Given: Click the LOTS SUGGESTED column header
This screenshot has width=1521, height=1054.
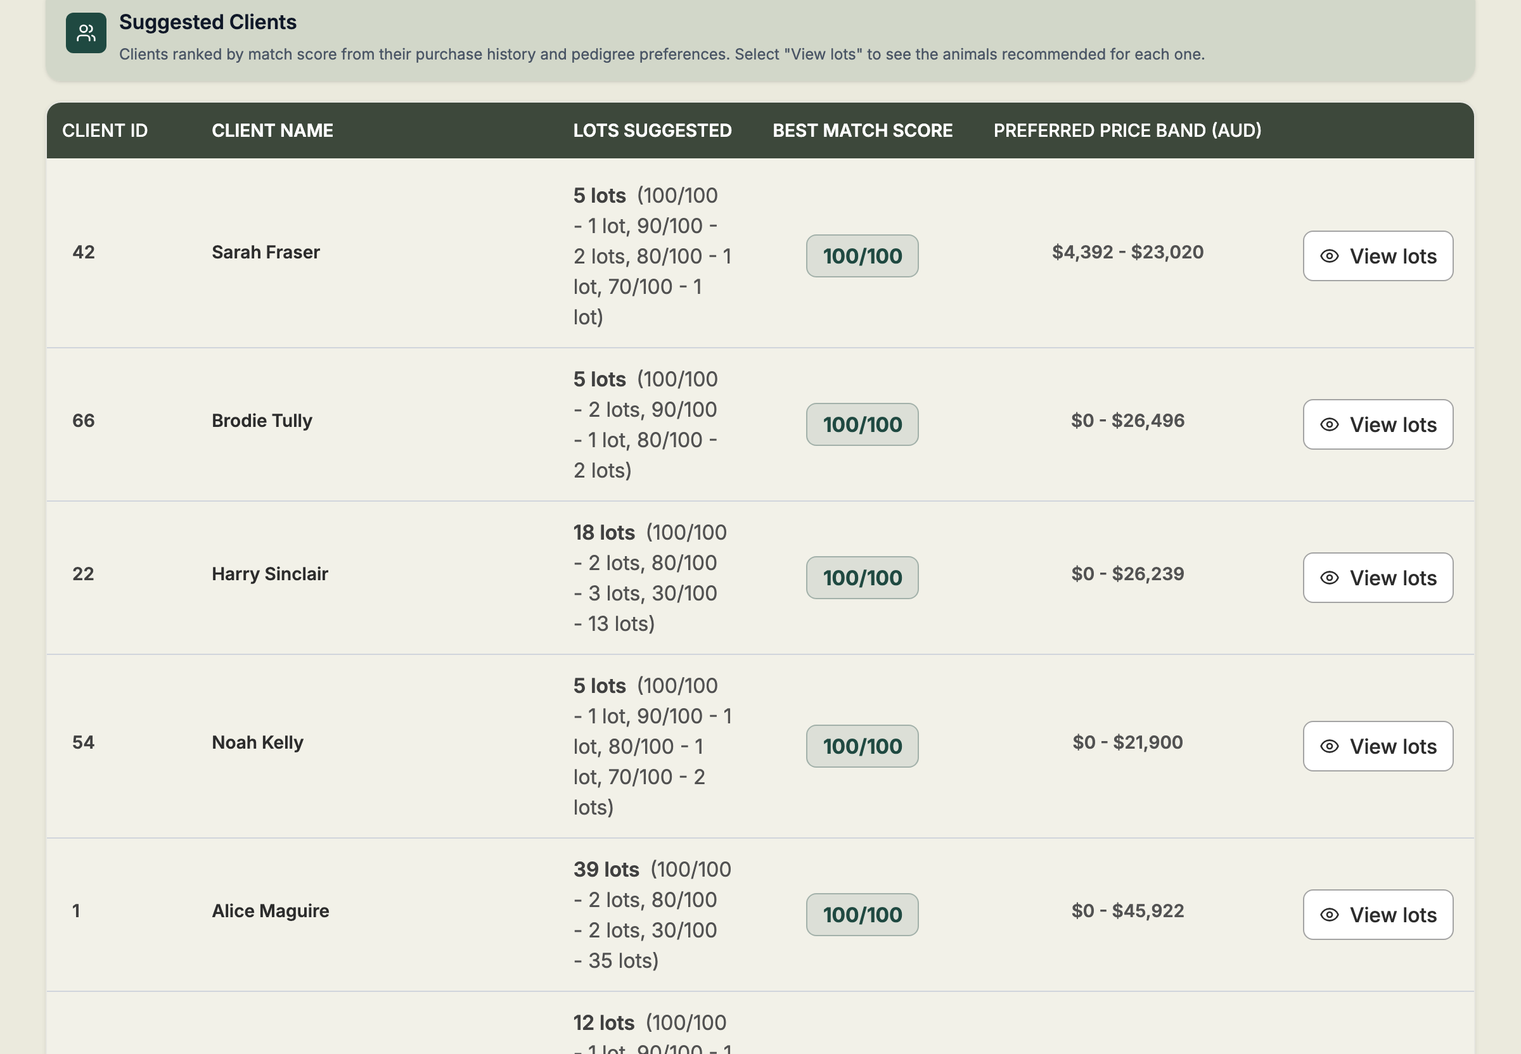Looking at the screenshot, I should pyautogui.click(x=652, y=130).
